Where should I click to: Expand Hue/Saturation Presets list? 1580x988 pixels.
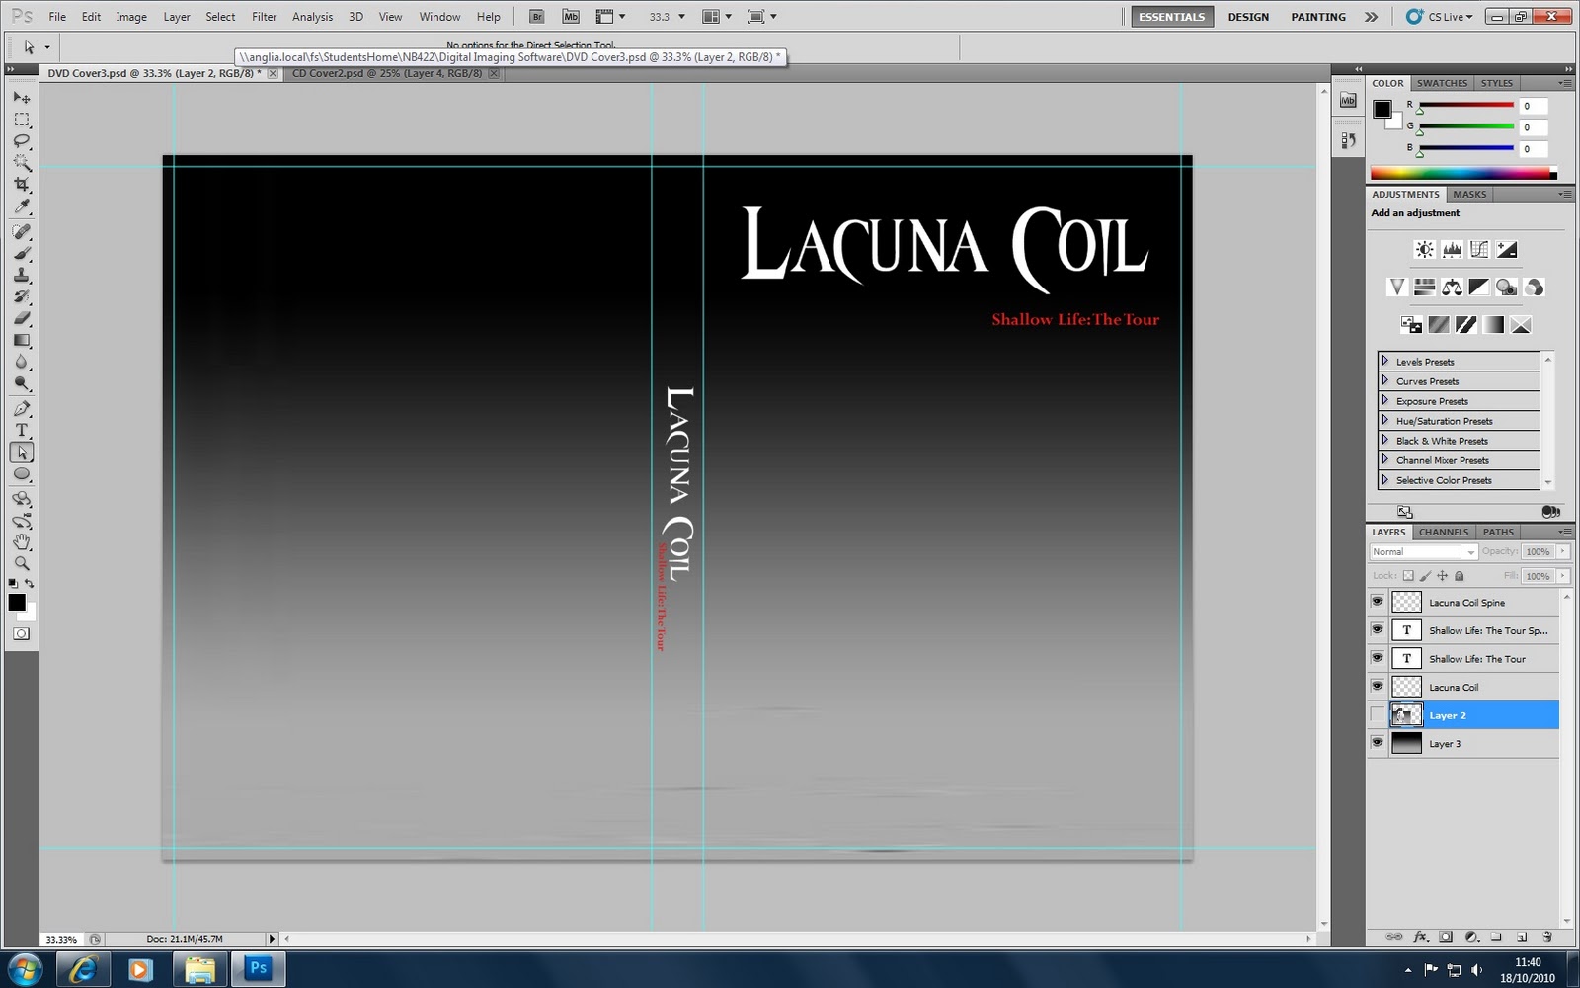1385,421
